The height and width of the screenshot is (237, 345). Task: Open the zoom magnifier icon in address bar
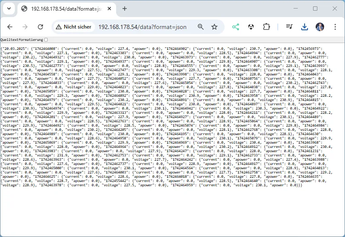[x=200, y=27]
